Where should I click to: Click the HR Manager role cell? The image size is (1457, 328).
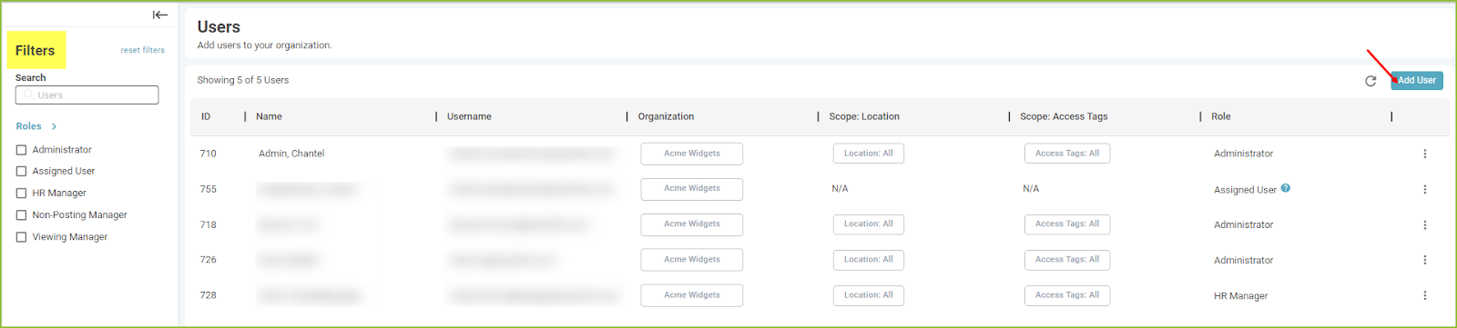(1240, 296)
